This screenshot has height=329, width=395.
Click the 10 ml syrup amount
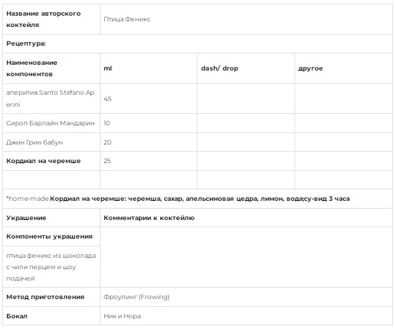pyautogui.click(x=107, y=123)
